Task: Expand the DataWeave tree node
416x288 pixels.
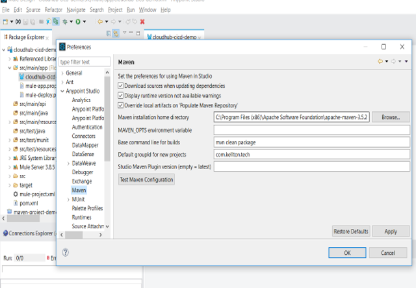Action: click(x=68, y=163)
